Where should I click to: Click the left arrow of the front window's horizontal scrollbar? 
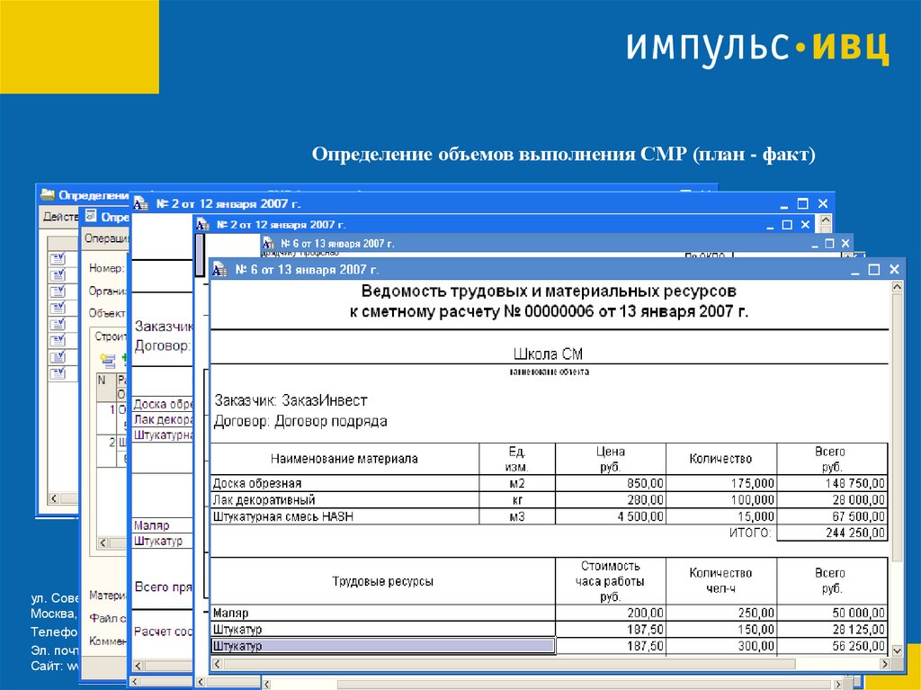217,664
